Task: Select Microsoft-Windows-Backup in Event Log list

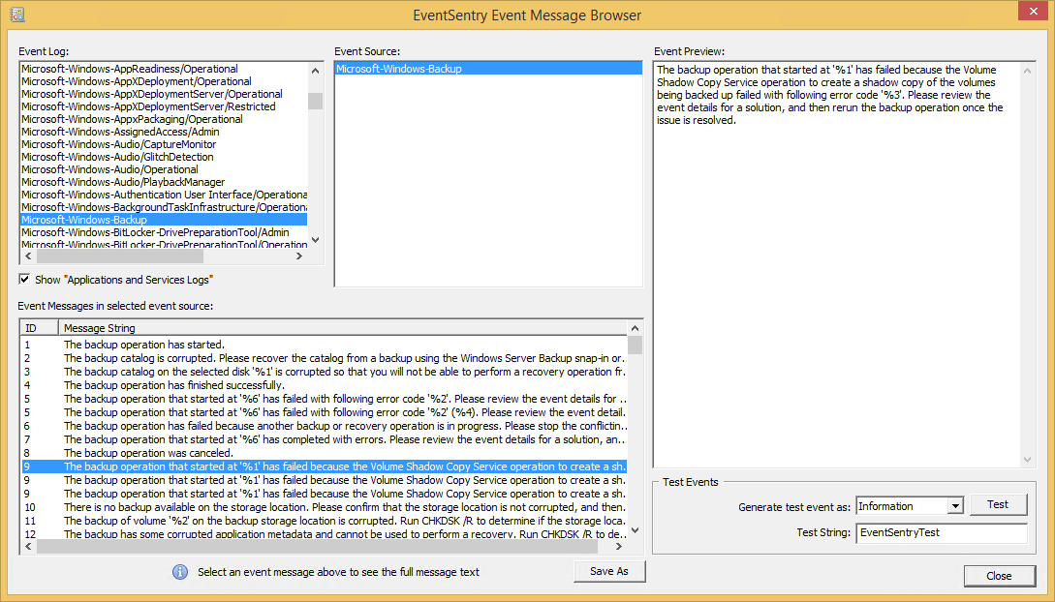Action: [x=164, y=220]
